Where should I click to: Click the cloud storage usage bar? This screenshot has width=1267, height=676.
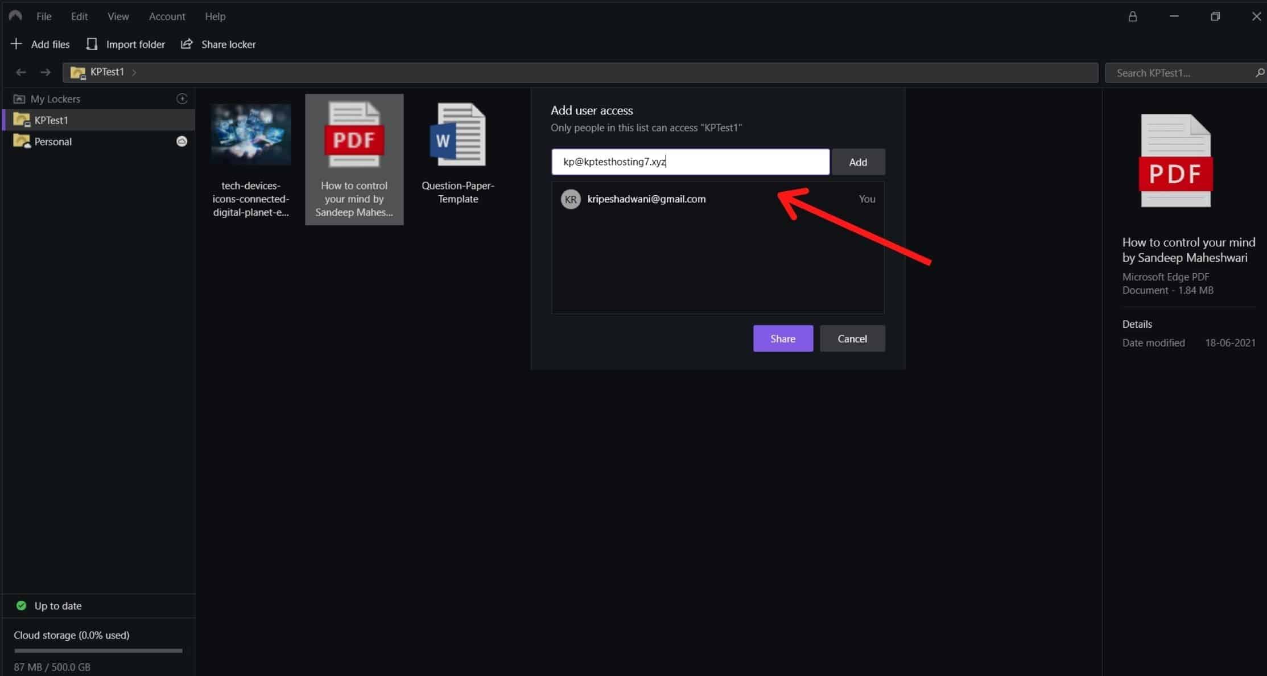click(x=98, y=650)
